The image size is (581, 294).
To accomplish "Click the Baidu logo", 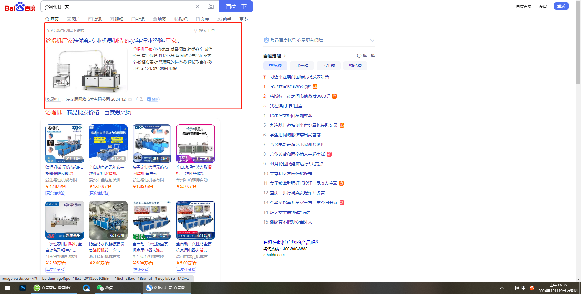I will 20,6.
